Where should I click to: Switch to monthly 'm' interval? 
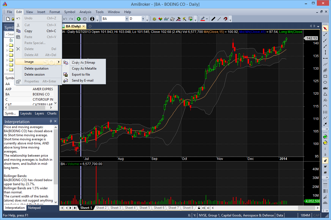click(325, 173)
